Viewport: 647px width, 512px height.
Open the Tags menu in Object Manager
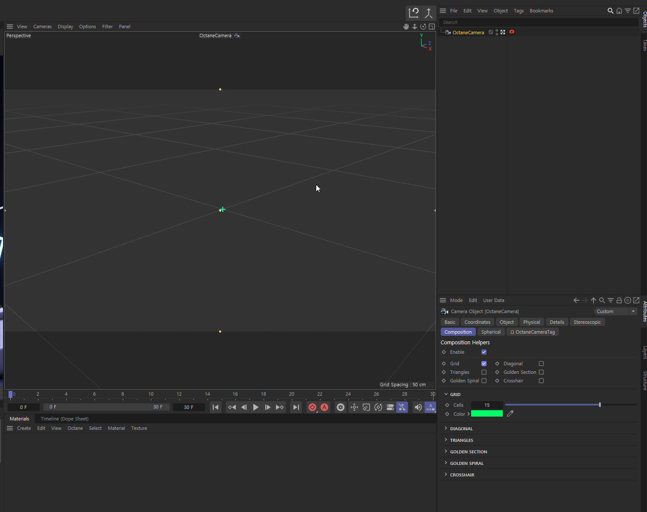pyautogui.click(x=519, y=11)
